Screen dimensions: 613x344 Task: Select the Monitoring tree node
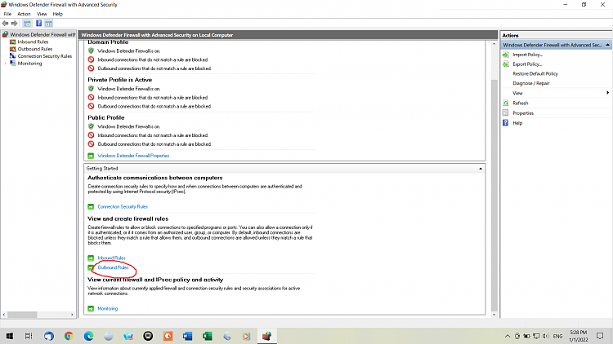coord(29,64)
